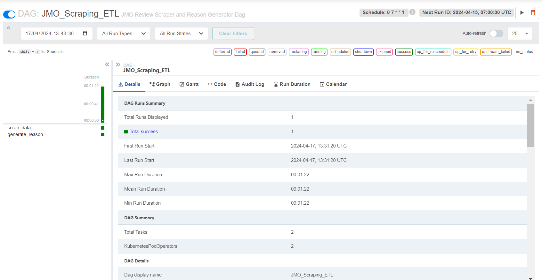Screen dimensions: 542x280
Task: Open the Gantt tab
Action: (x=189, y=84)
